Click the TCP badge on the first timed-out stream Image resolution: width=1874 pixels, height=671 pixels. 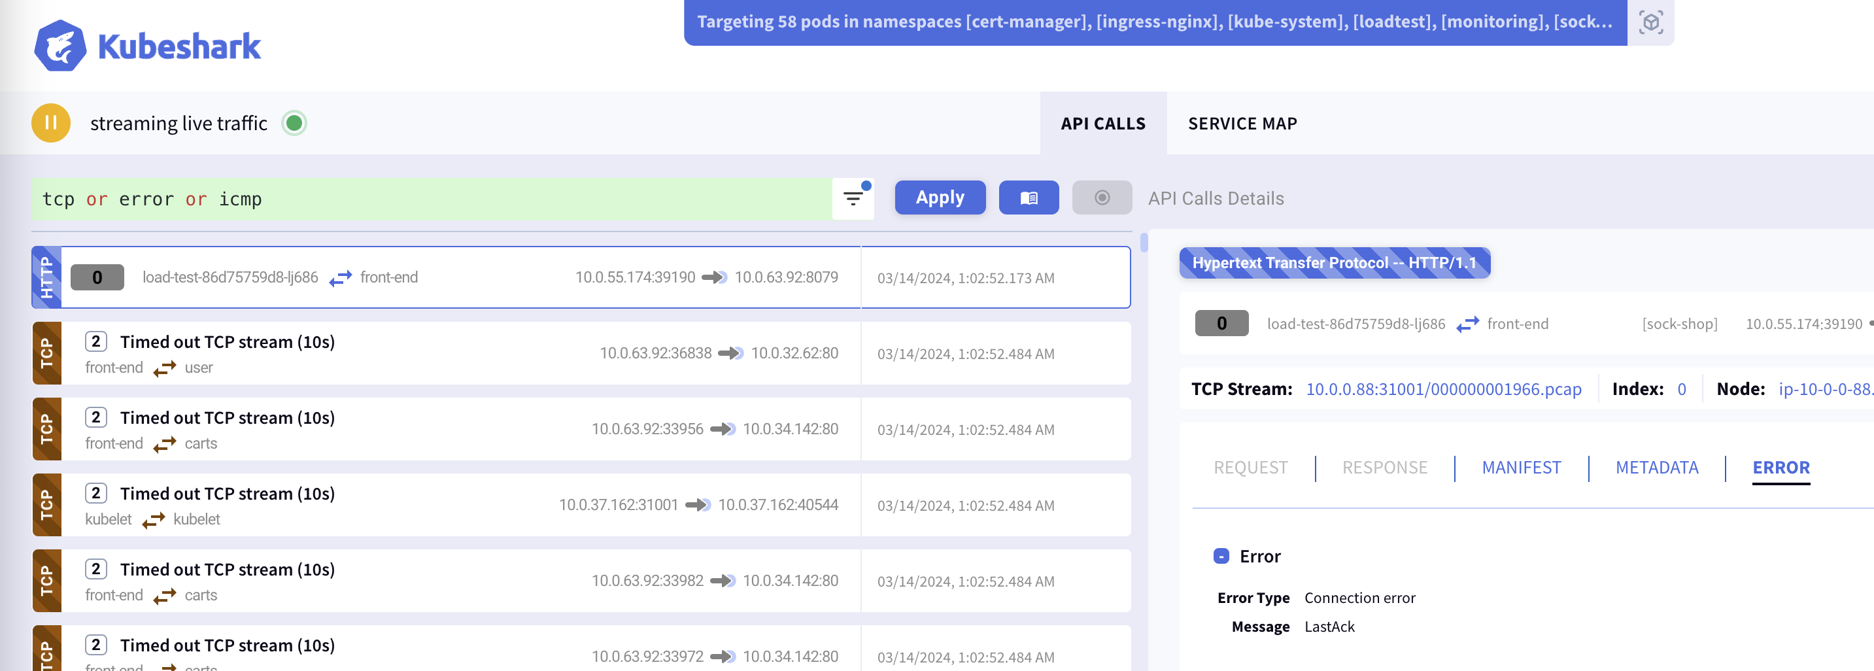[x=46, y=353]
